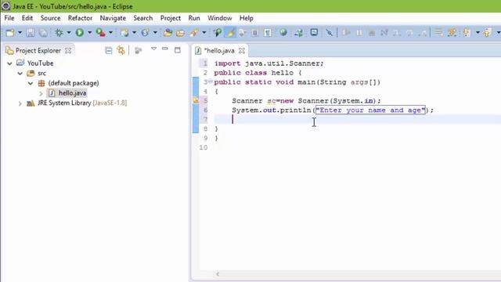Collapse All in Project Explorer
The image size is (501, 282).
point(109,50)
